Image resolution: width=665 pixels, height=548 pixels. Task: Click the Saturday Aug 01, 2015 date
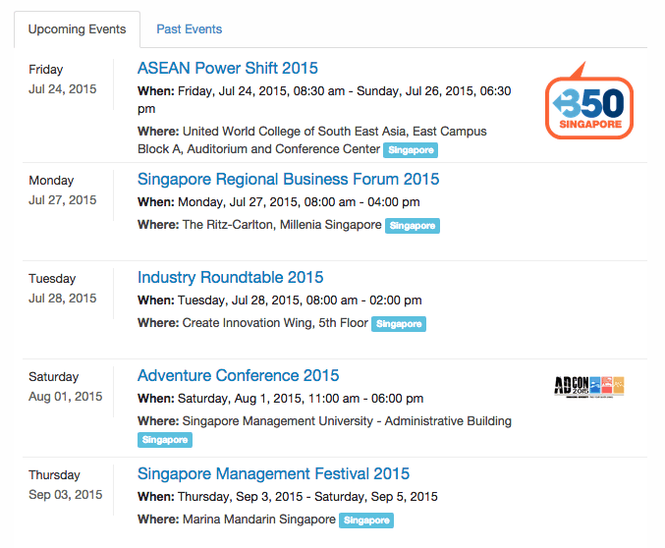pos(65,387)
